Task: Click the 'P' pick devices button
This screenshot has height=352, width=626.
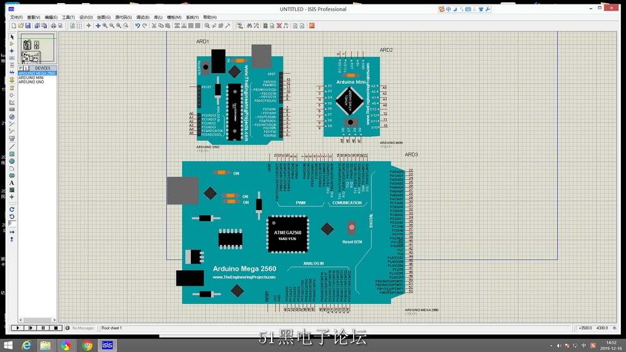Action: coord(21,68)
